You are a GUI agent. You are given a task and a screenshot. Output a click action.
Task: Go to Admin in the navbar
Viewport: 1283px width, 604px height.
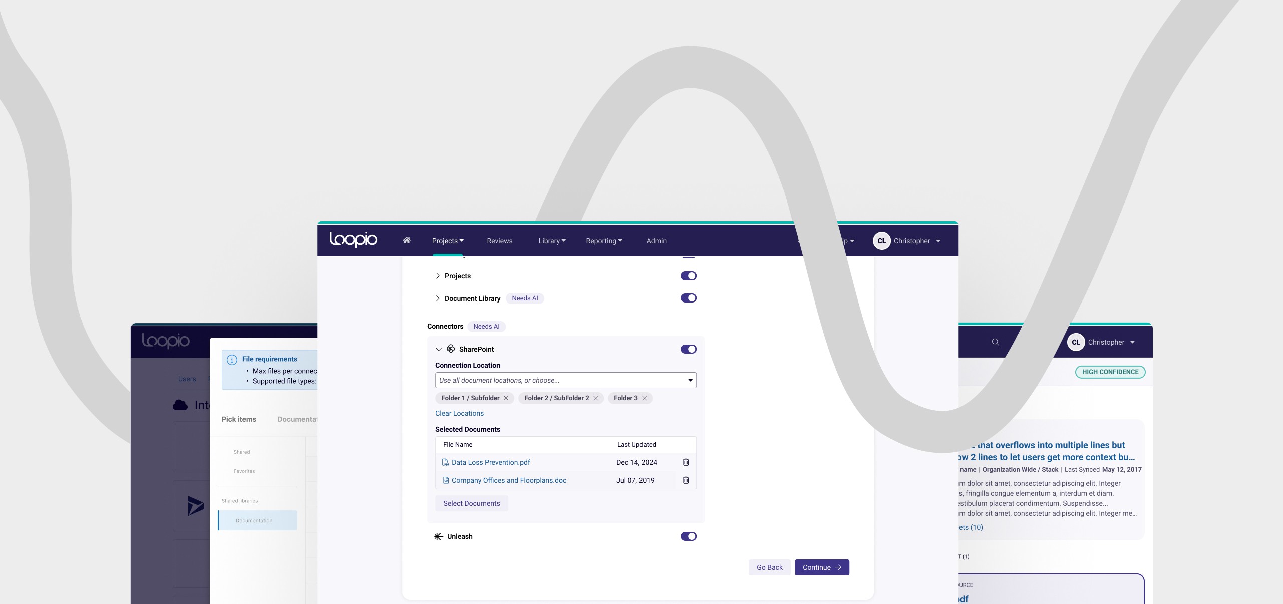[656, 241]
